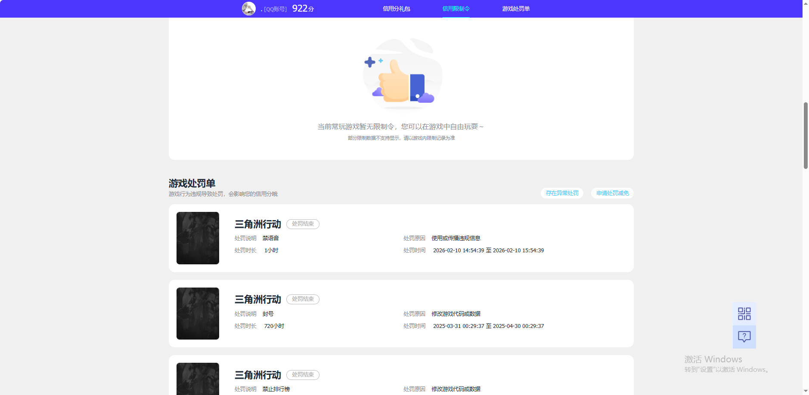The width and height of the screenshot is (809, 395).
Task: Click the 1小时 duration value
Action: click(271, 250)
